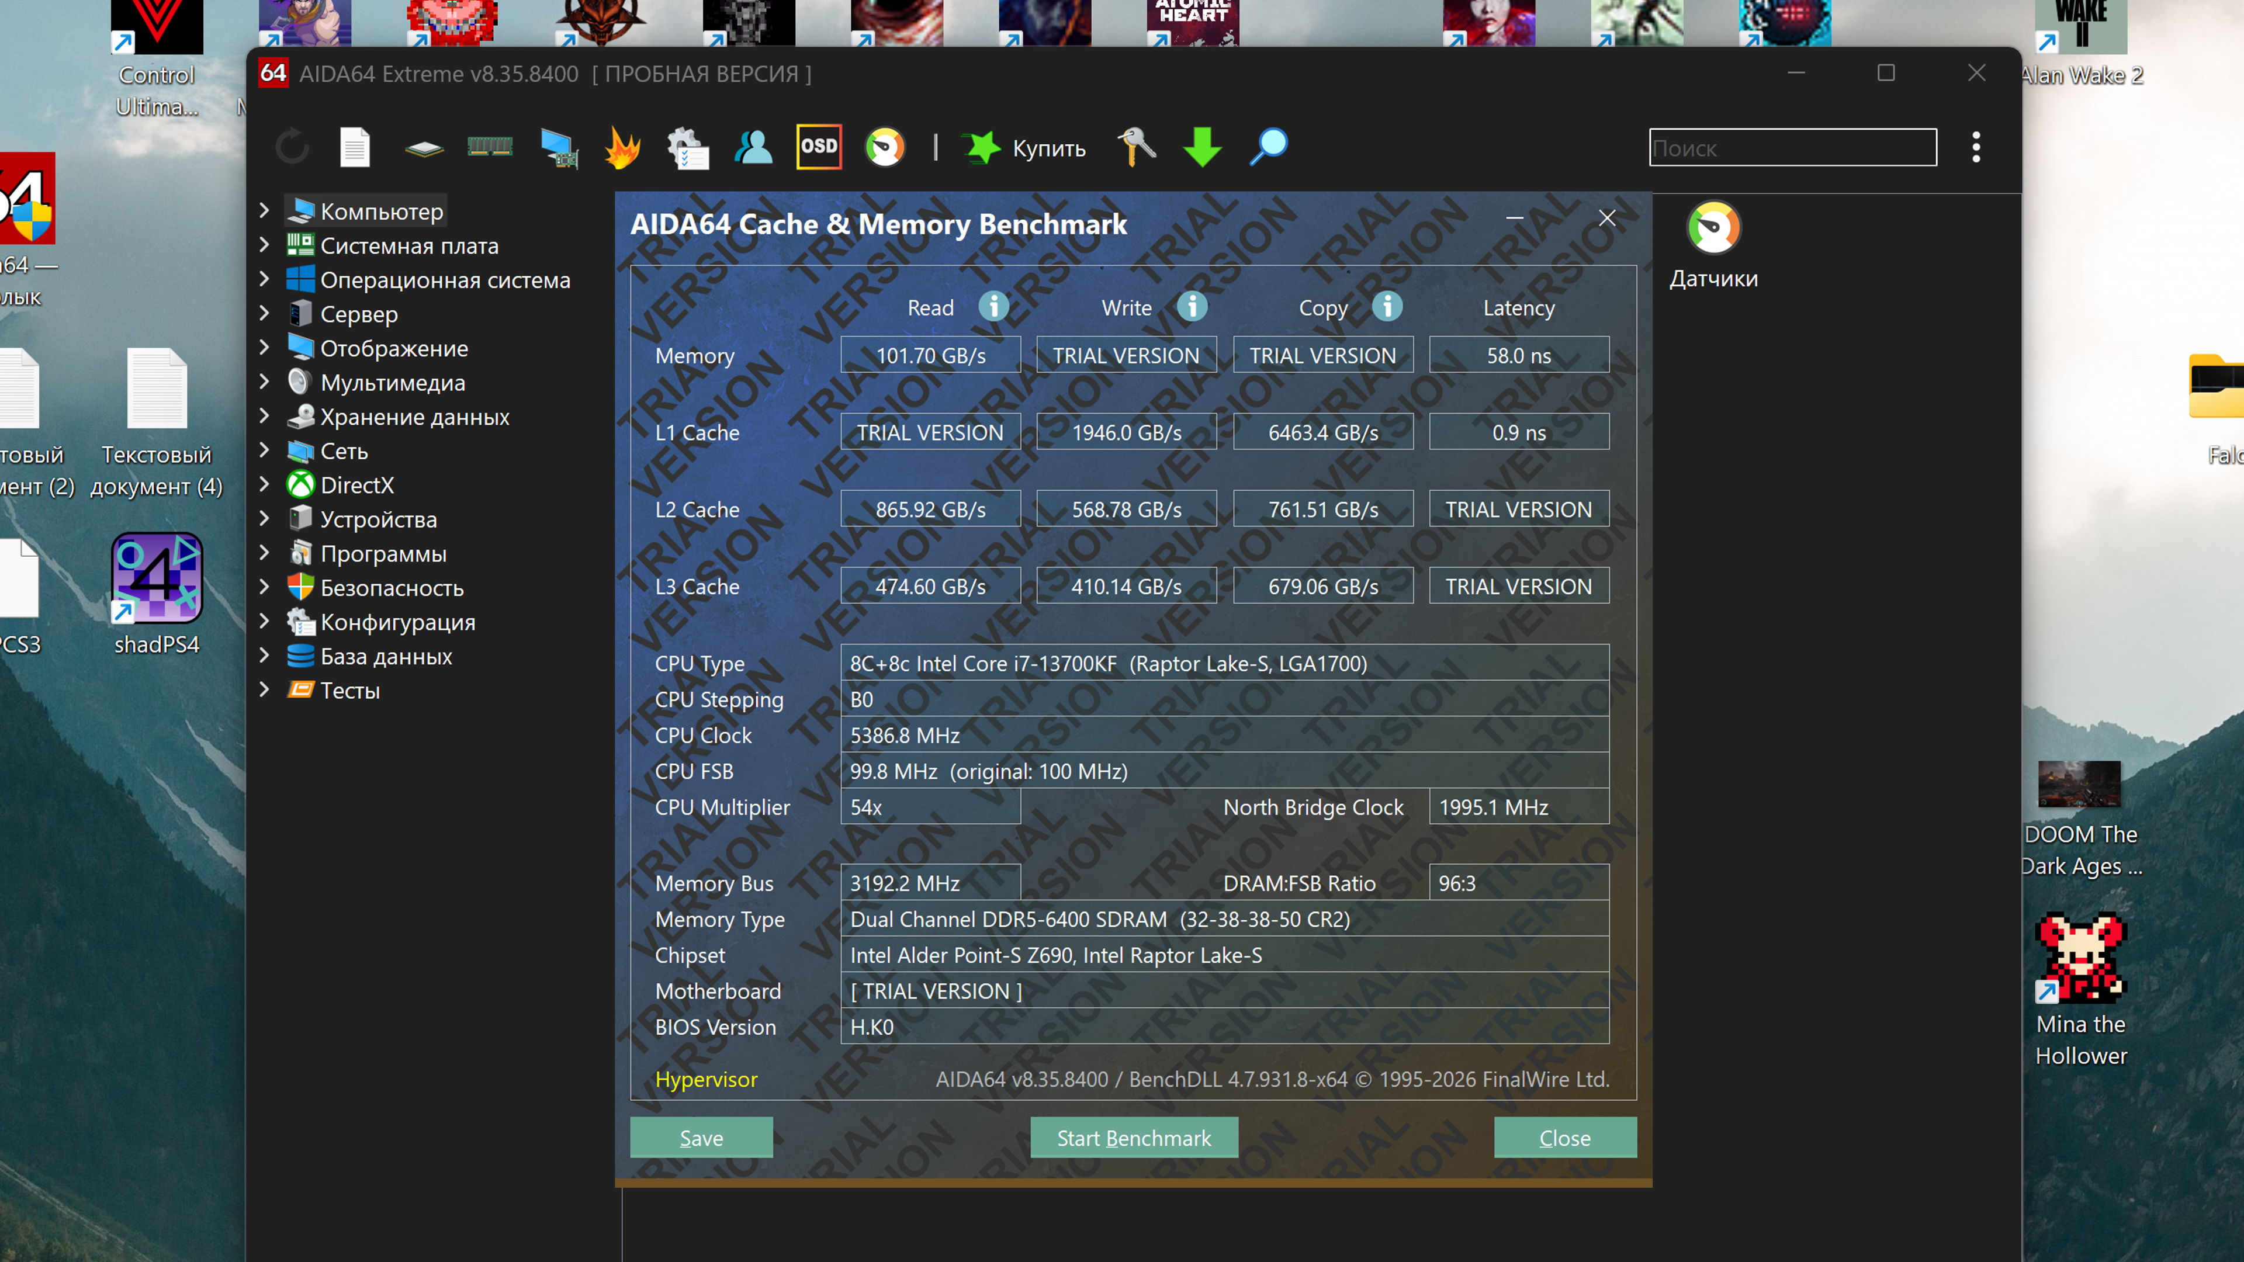Open the Report document icon in toolbar
2244x1262 pixels.
pyautogui.click(x=355, y=147)
